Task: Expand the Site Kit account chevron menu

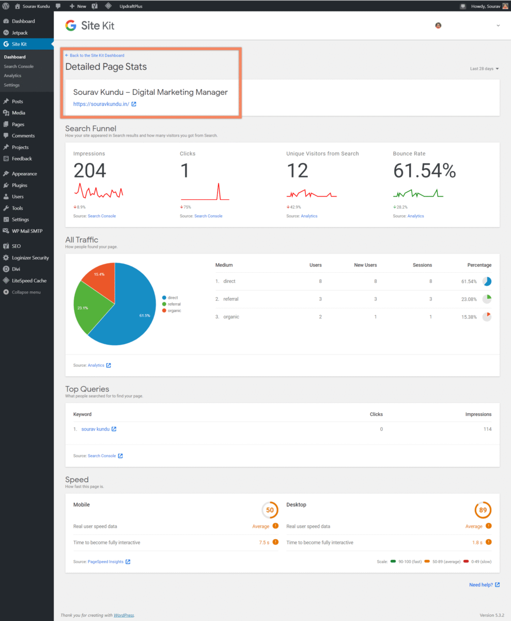Action: point(498,25)
